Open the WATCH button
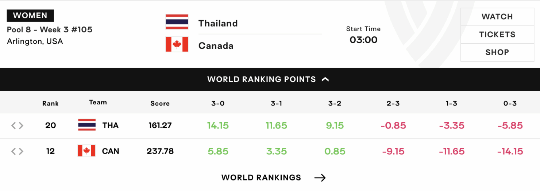This screenshot has width=540, height=191. [x=497, y=17]
